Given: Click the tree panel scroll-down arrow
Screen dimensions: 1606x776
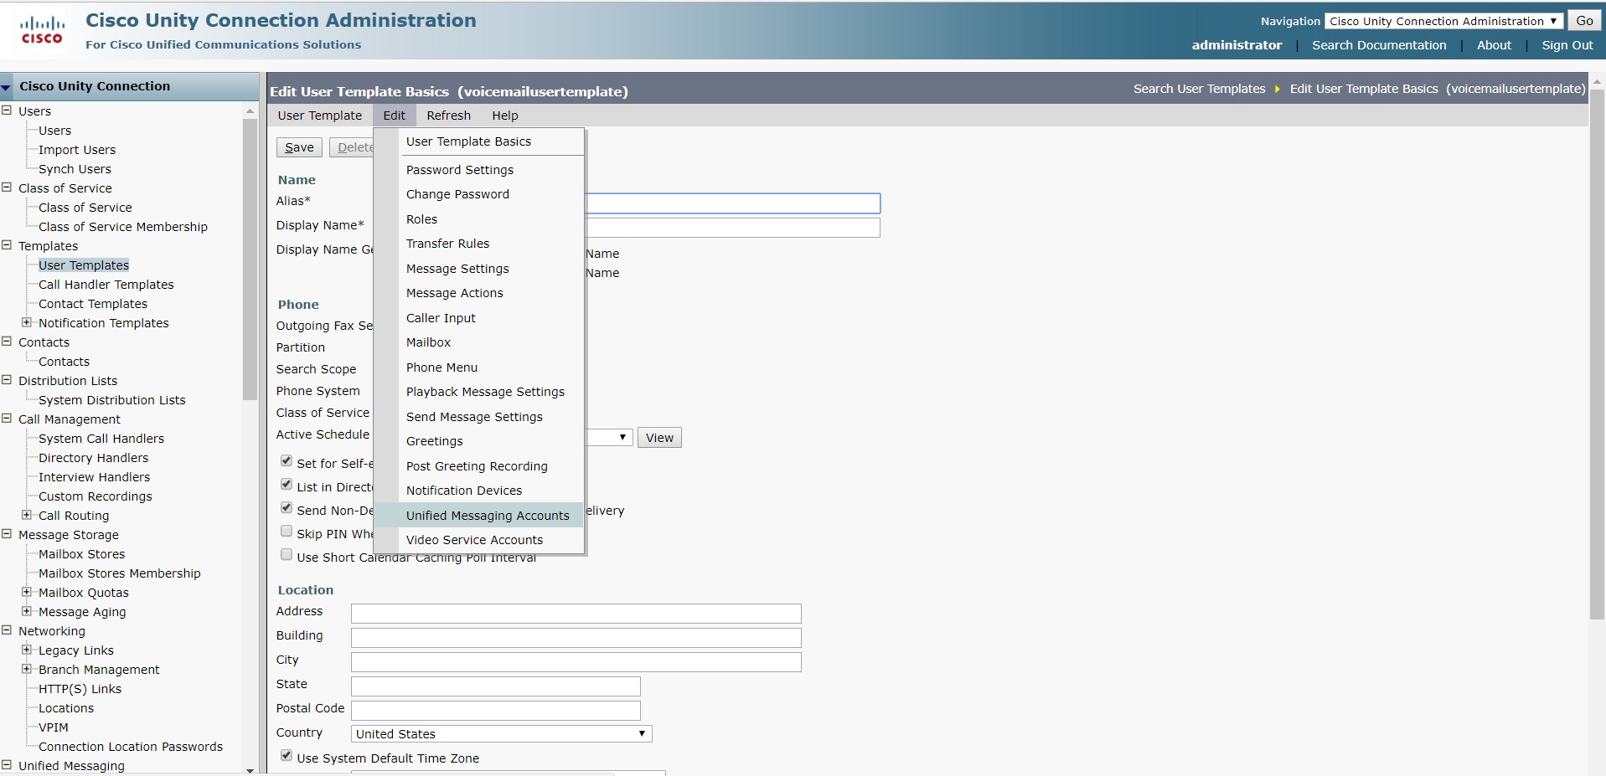Looking at the screenshot, I should coord(250,769).
